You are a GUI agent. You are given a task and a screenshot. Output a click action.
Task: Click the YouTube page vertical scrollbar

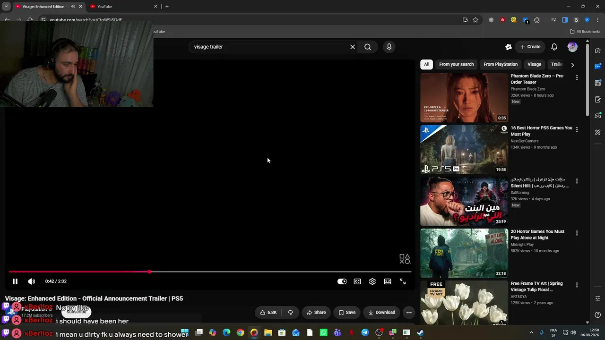pos(588,80)
